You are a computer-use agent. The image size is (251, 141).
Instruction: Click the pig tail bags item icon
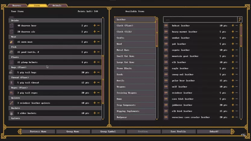[x=11, y=72]
